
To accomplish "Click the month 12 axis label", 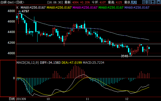I will pos(127,99).
